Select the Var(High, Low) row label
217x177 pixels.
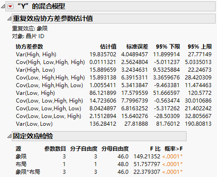(35, 70)
